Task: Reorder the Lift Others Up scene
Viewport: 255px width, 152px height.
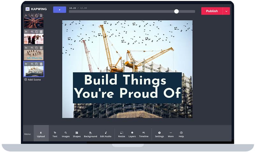Action: point(32,48)
